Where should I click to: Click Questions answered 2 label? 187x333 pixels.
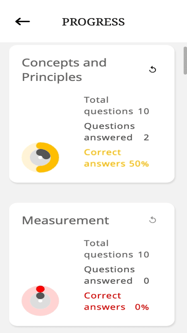(x=116, y=132)
